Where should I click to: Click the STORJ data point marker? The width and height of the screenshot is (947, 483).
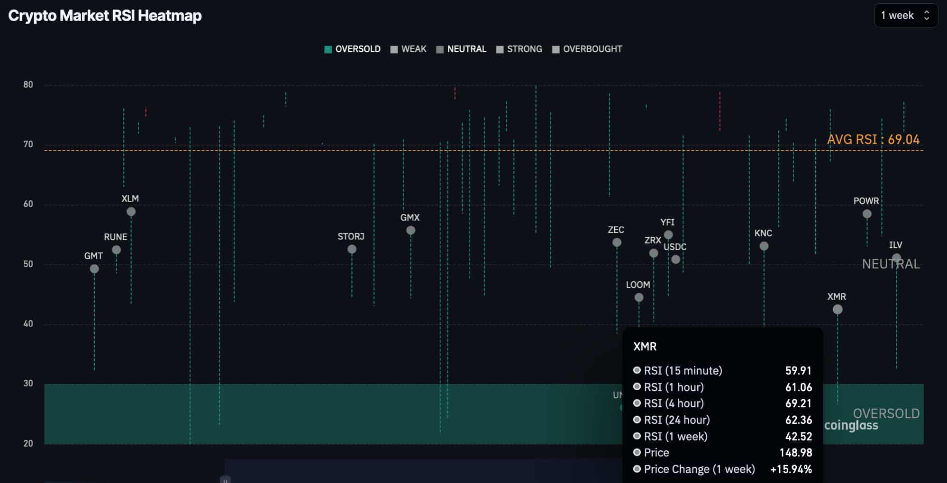pos(352,249)
